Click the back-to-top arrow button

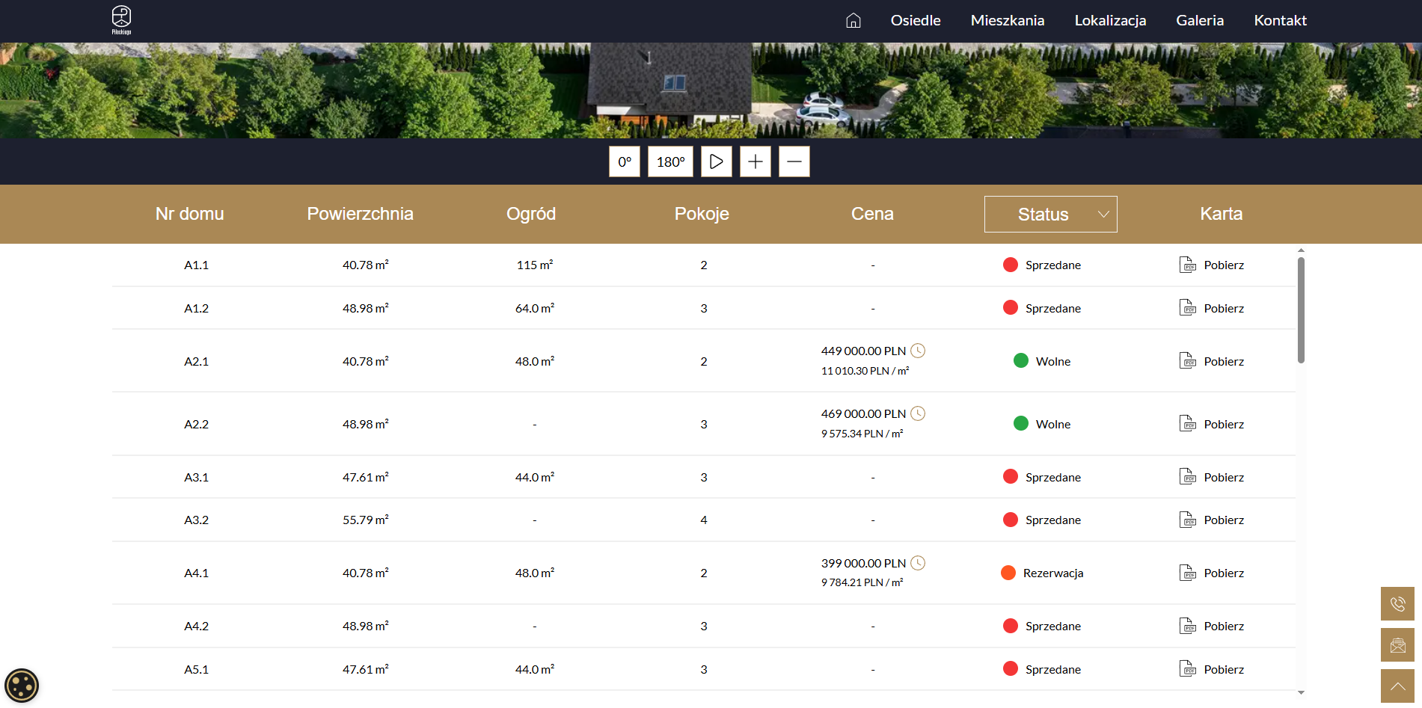pos(1397,686)
